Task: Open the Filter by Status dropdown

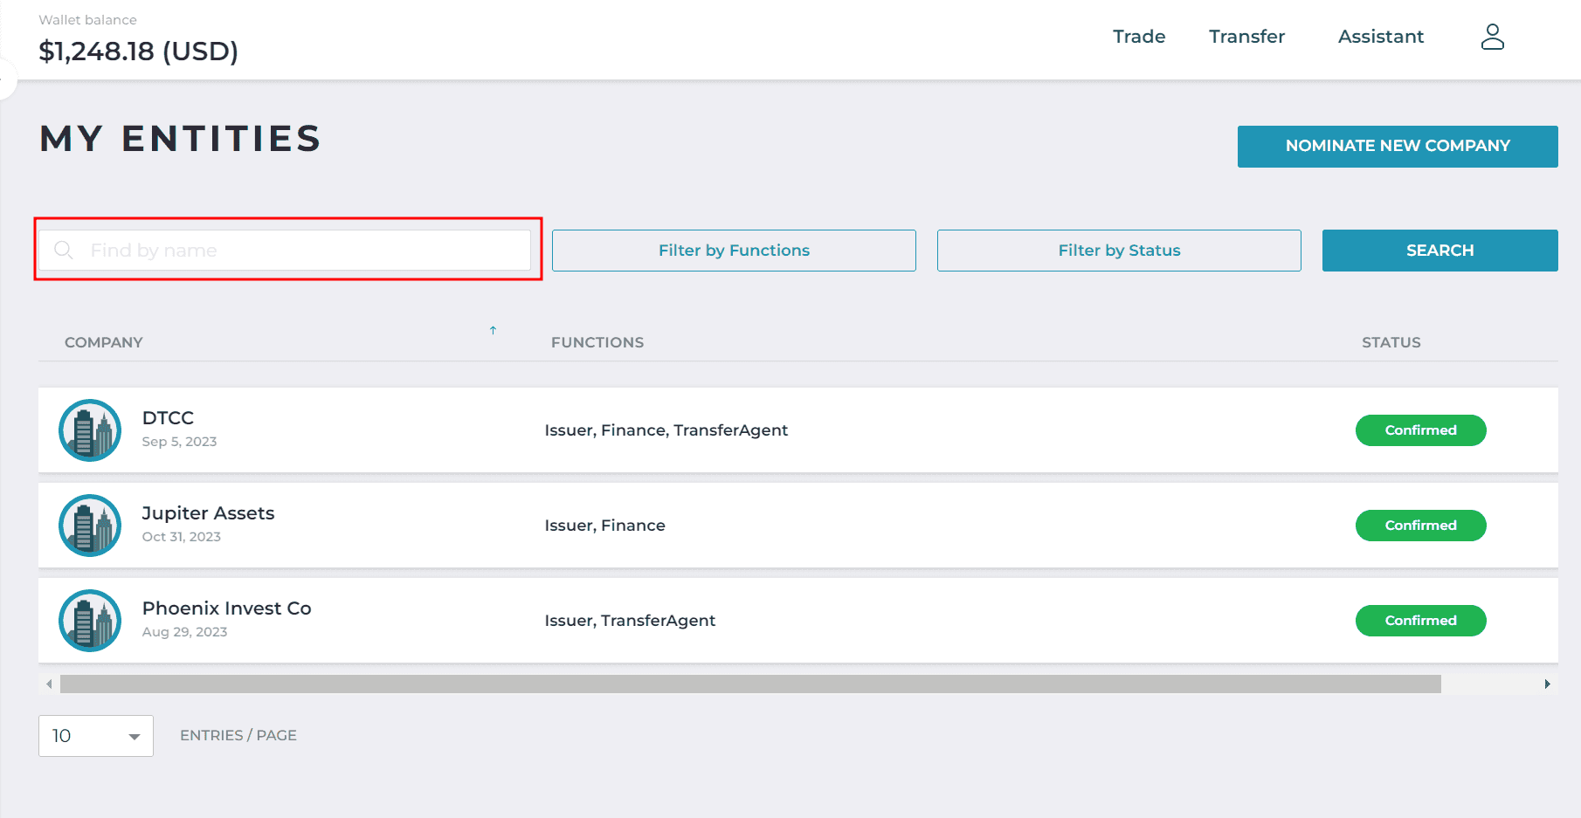Action: coord(1119,251)
